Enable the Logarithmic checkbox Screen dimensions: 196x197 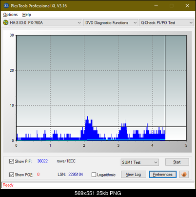(94, 175)
